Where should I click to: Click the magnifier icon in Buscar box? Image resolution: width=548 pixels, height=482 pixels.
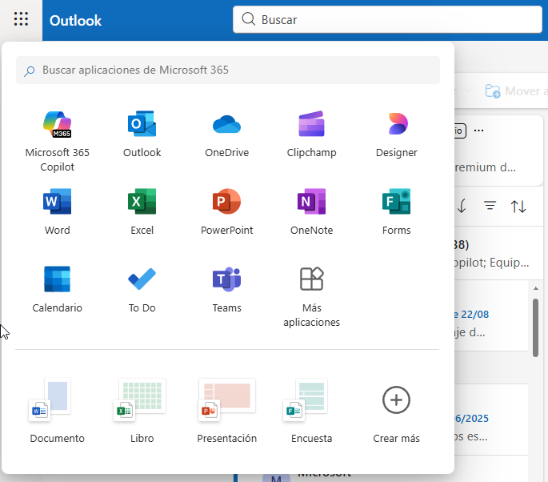pyautogui.click(x=249, y=19)
